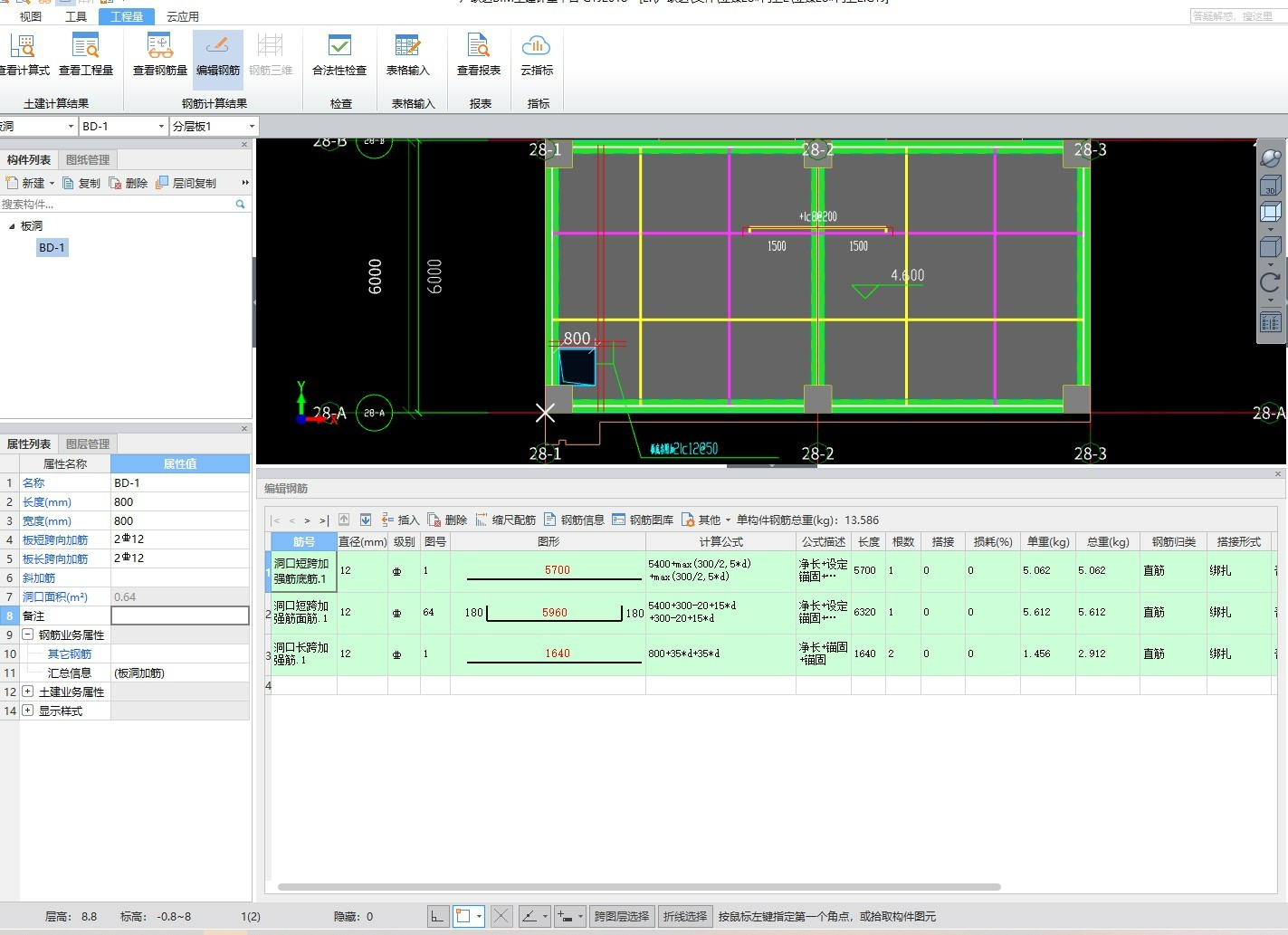1288x935 pixels.
Task: Click 插入 insert rebar row button
Action: click(x=400, y=520)
